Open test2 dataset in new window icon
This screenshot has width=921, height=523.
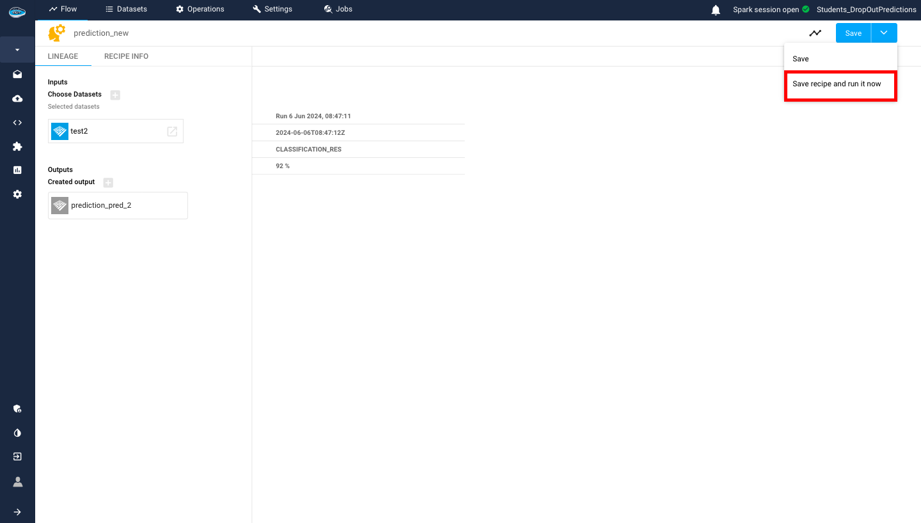click(172, 131)
